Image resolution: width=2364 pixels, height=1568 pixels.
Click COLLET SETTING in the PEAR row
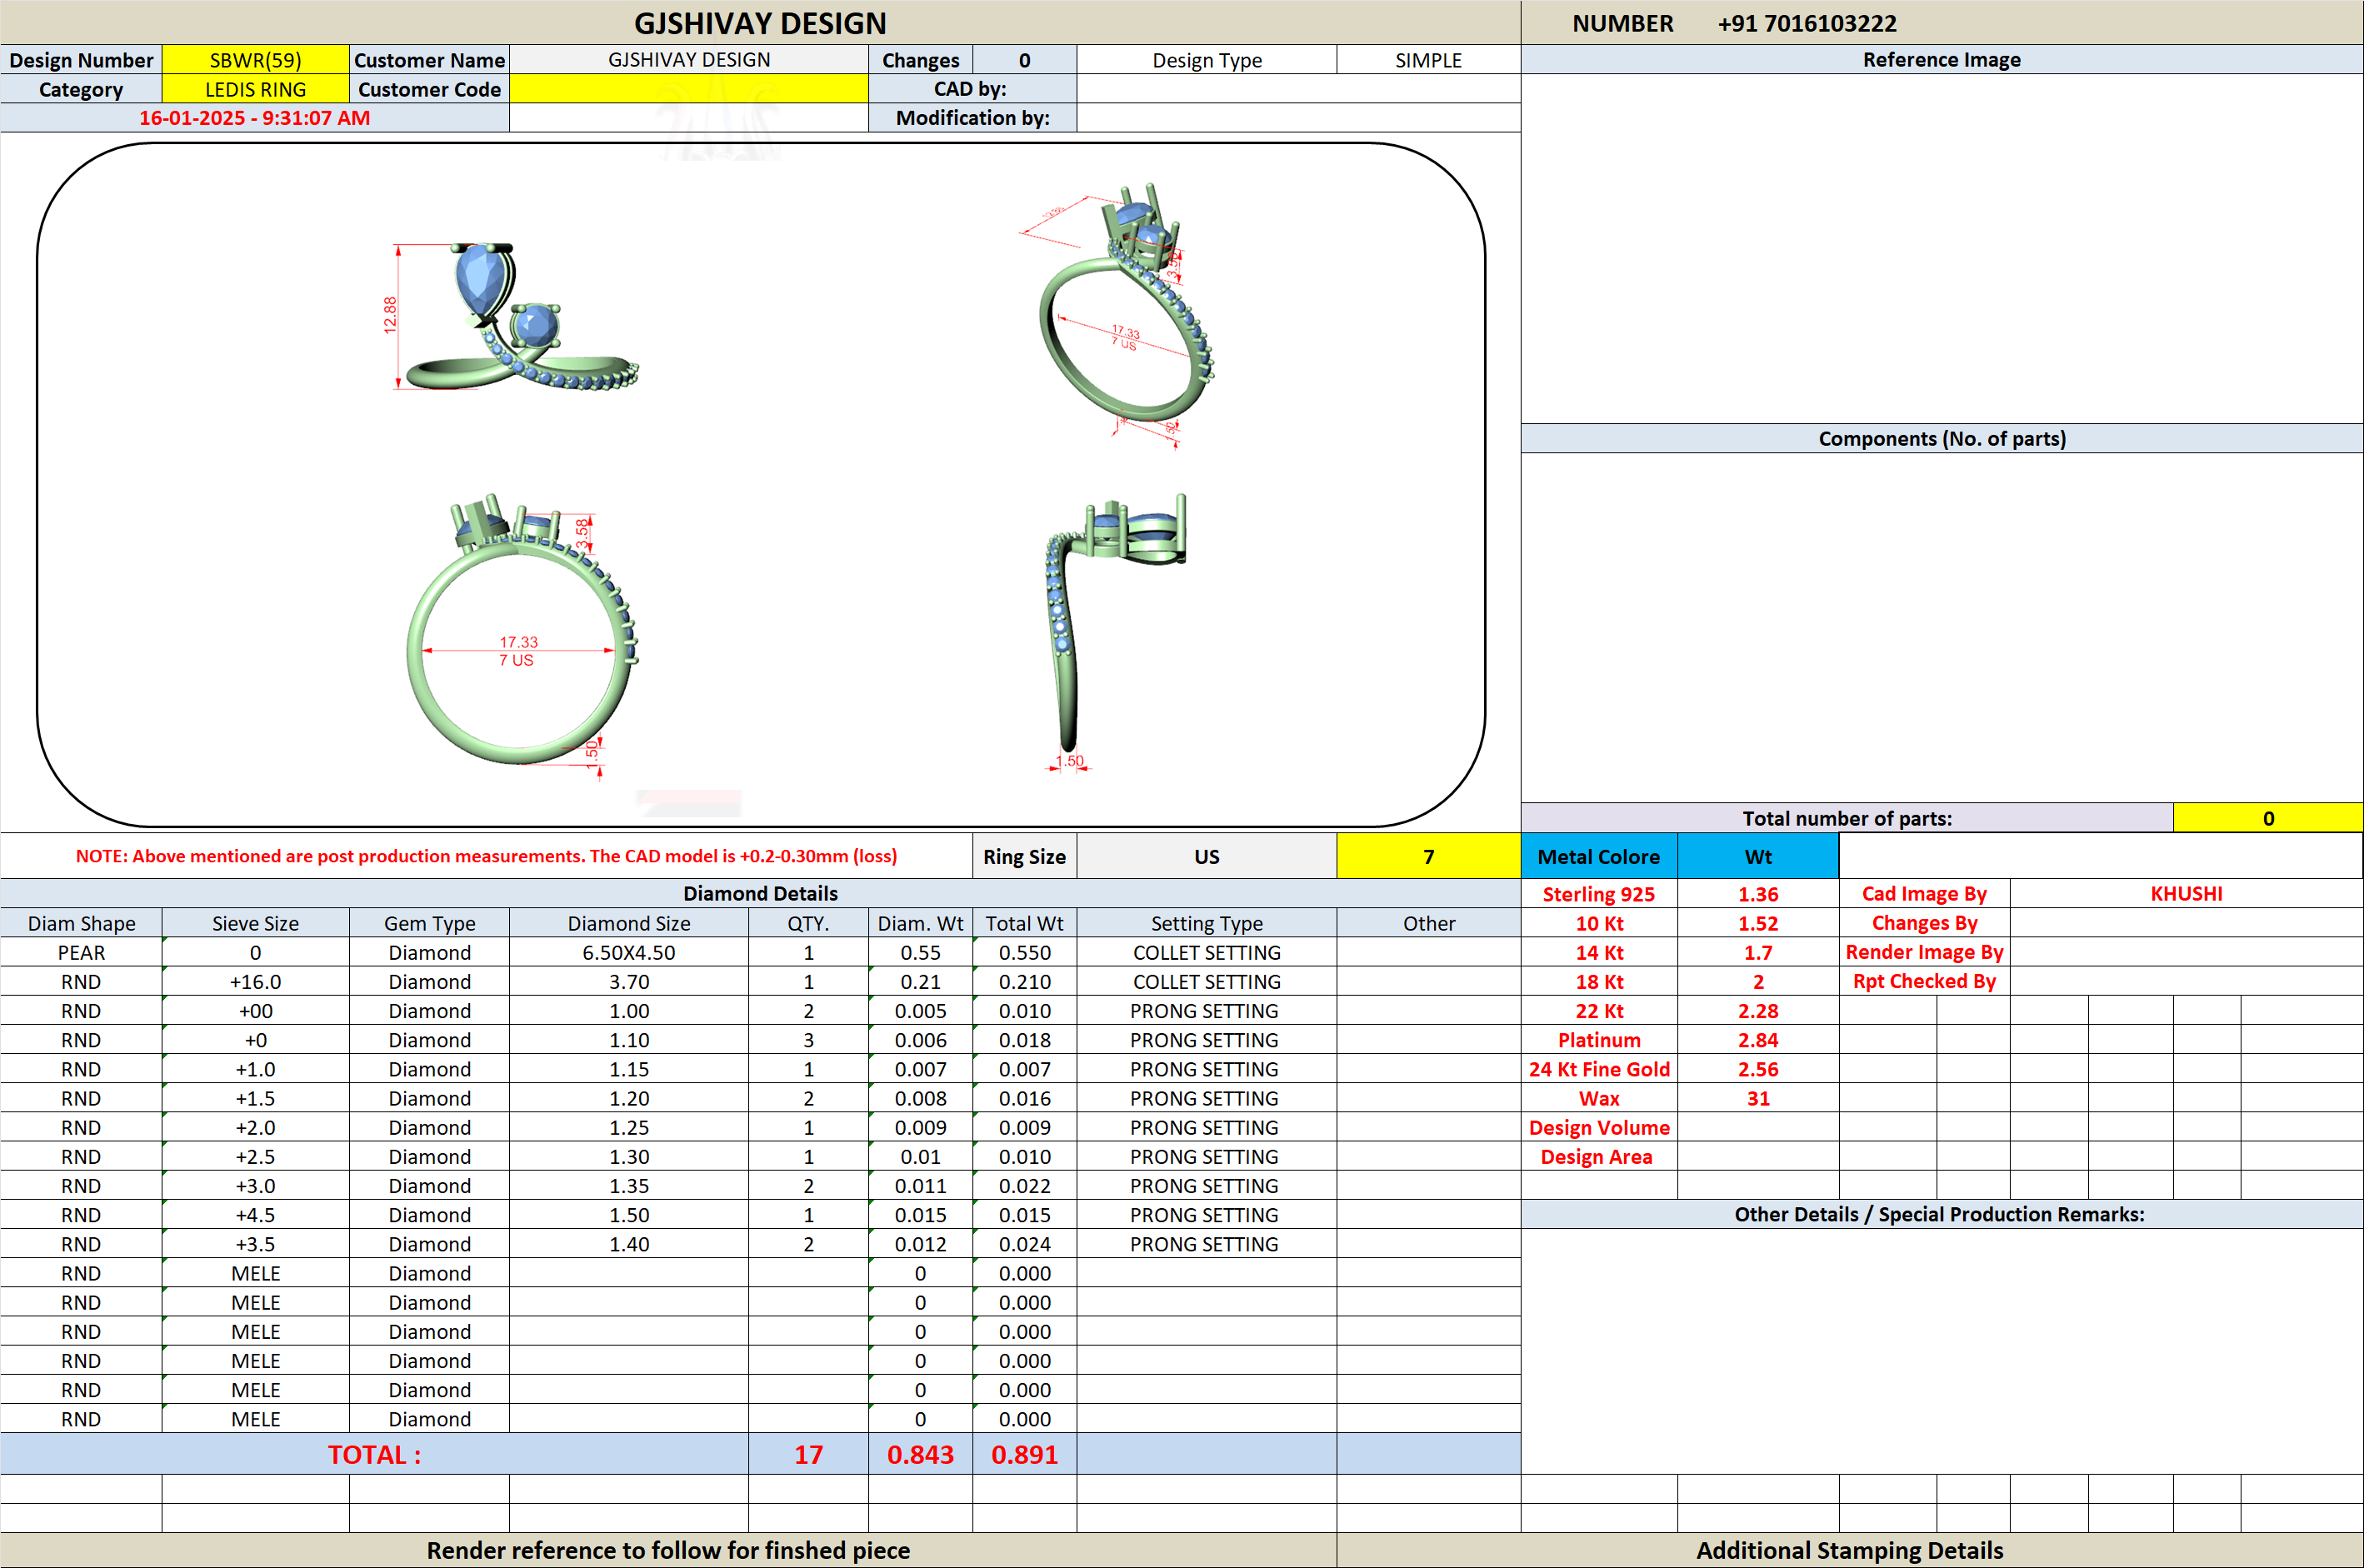click(1206, 952)
